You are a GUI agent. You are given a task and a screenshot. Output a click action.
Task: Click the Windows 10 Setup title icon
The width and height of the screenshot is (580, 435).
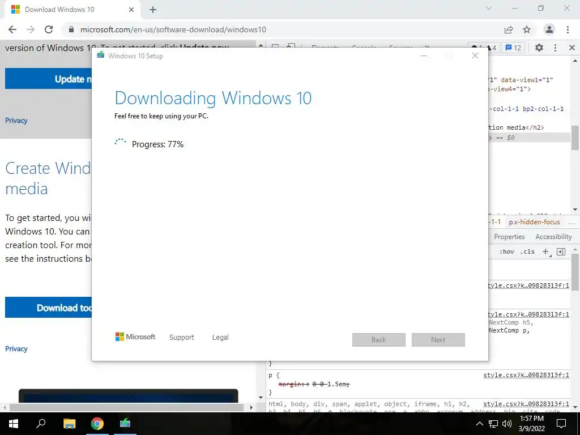[101, 56]
